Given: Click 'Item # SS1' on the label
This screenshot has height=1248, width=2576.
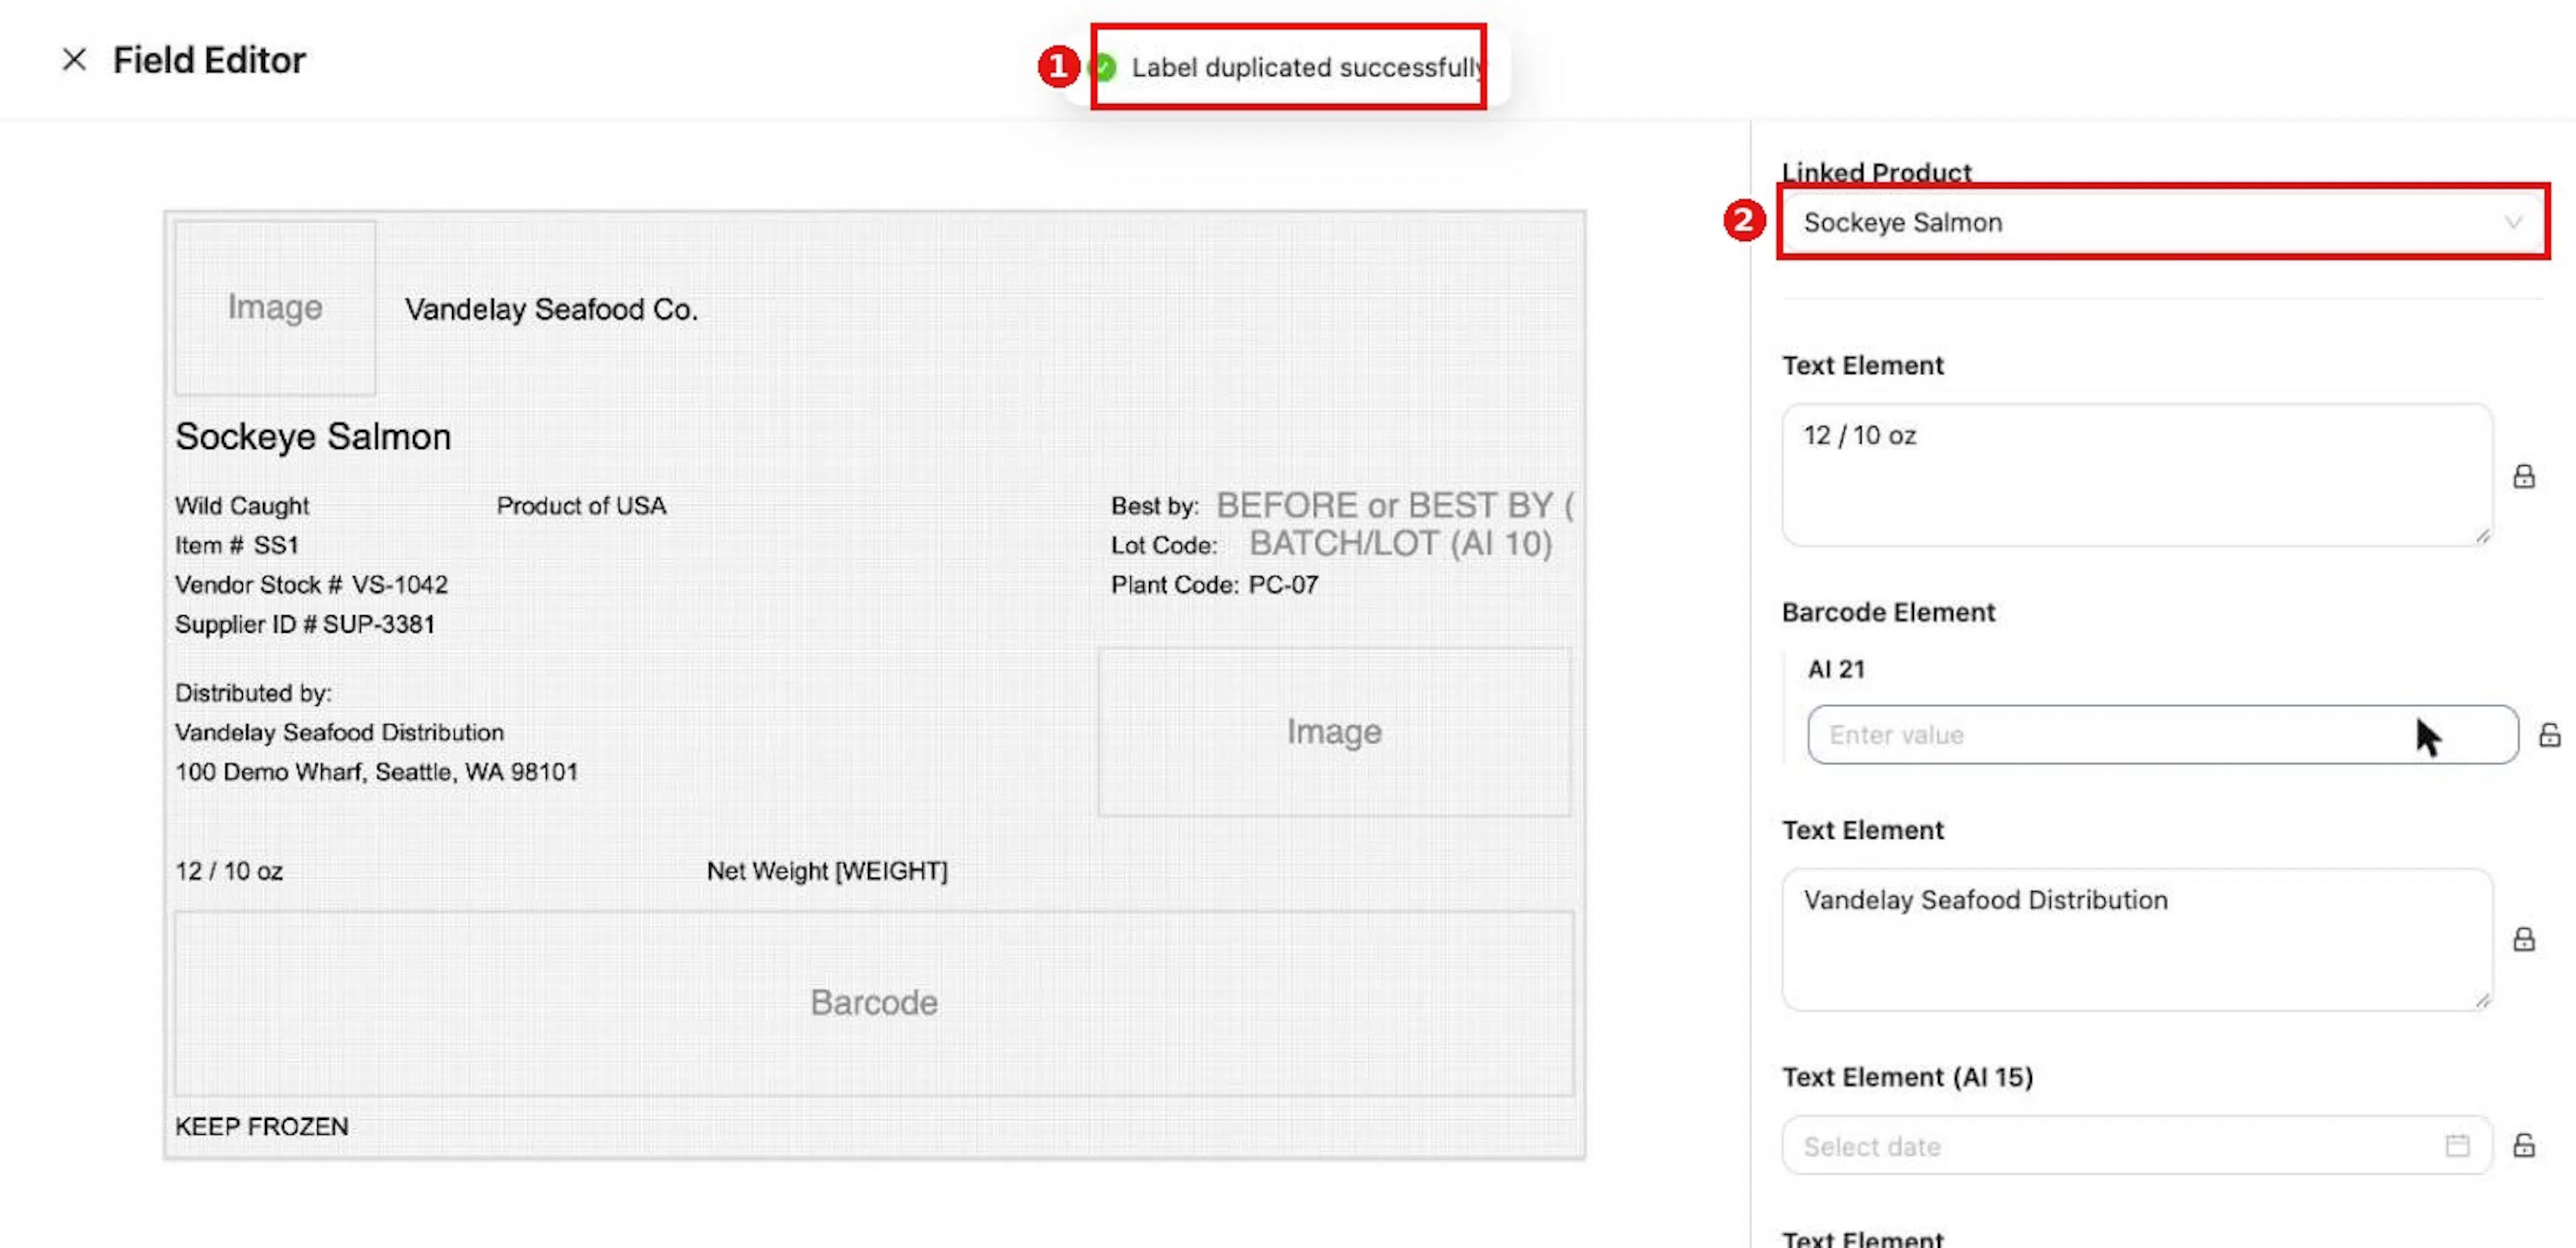Looking at the screenshot, I should [237, 545].
